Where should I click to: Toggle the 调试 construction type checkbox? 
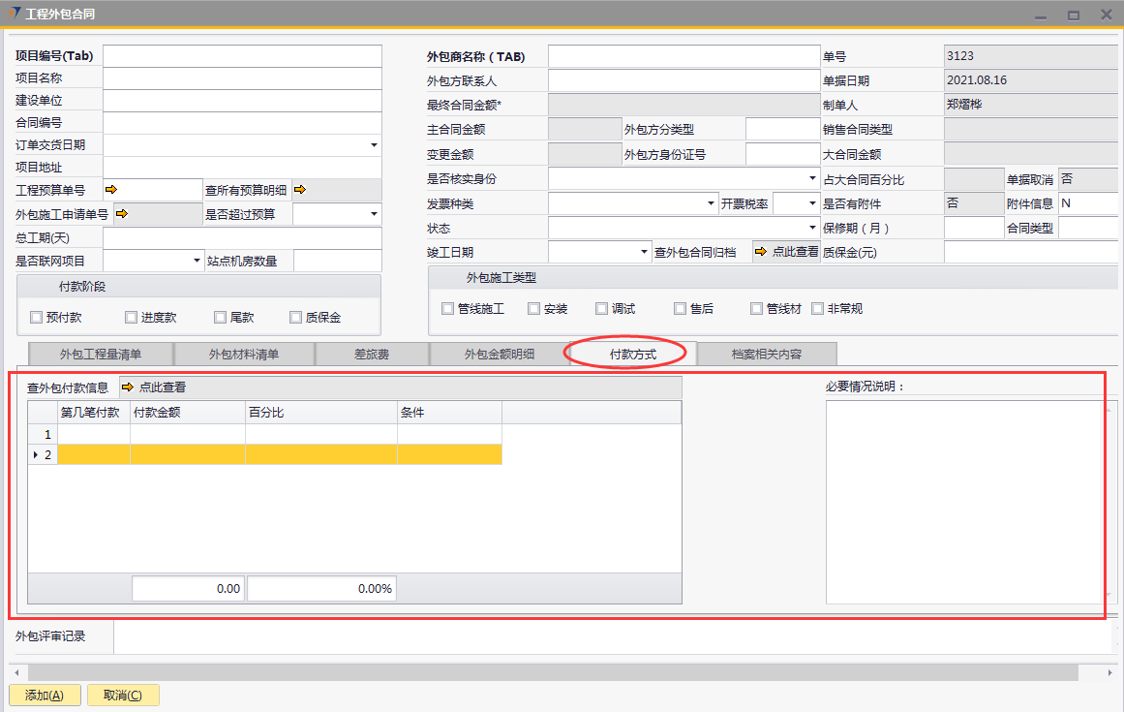601,309
